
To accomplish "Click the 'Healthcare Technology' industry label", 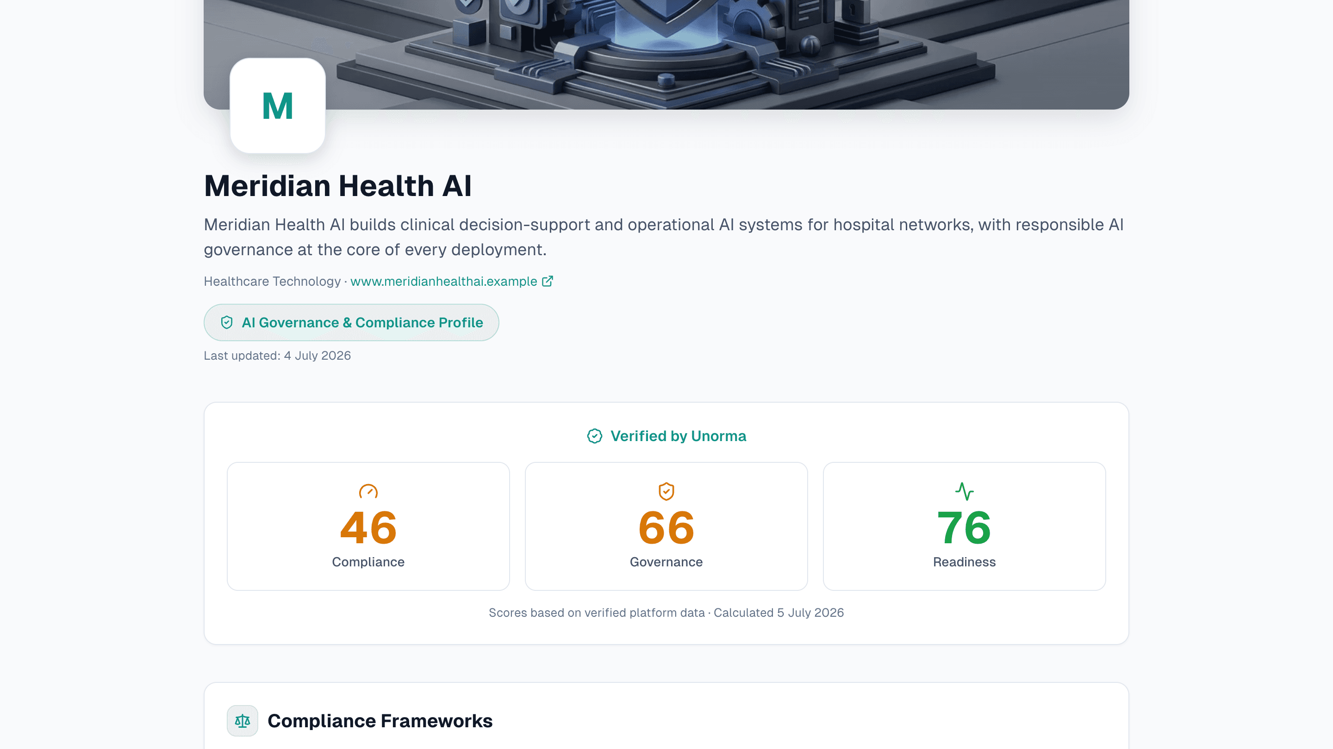I will (272, 281).
